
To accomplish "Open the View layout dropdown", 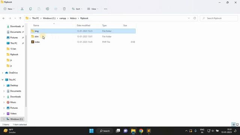I will (93, 9).
